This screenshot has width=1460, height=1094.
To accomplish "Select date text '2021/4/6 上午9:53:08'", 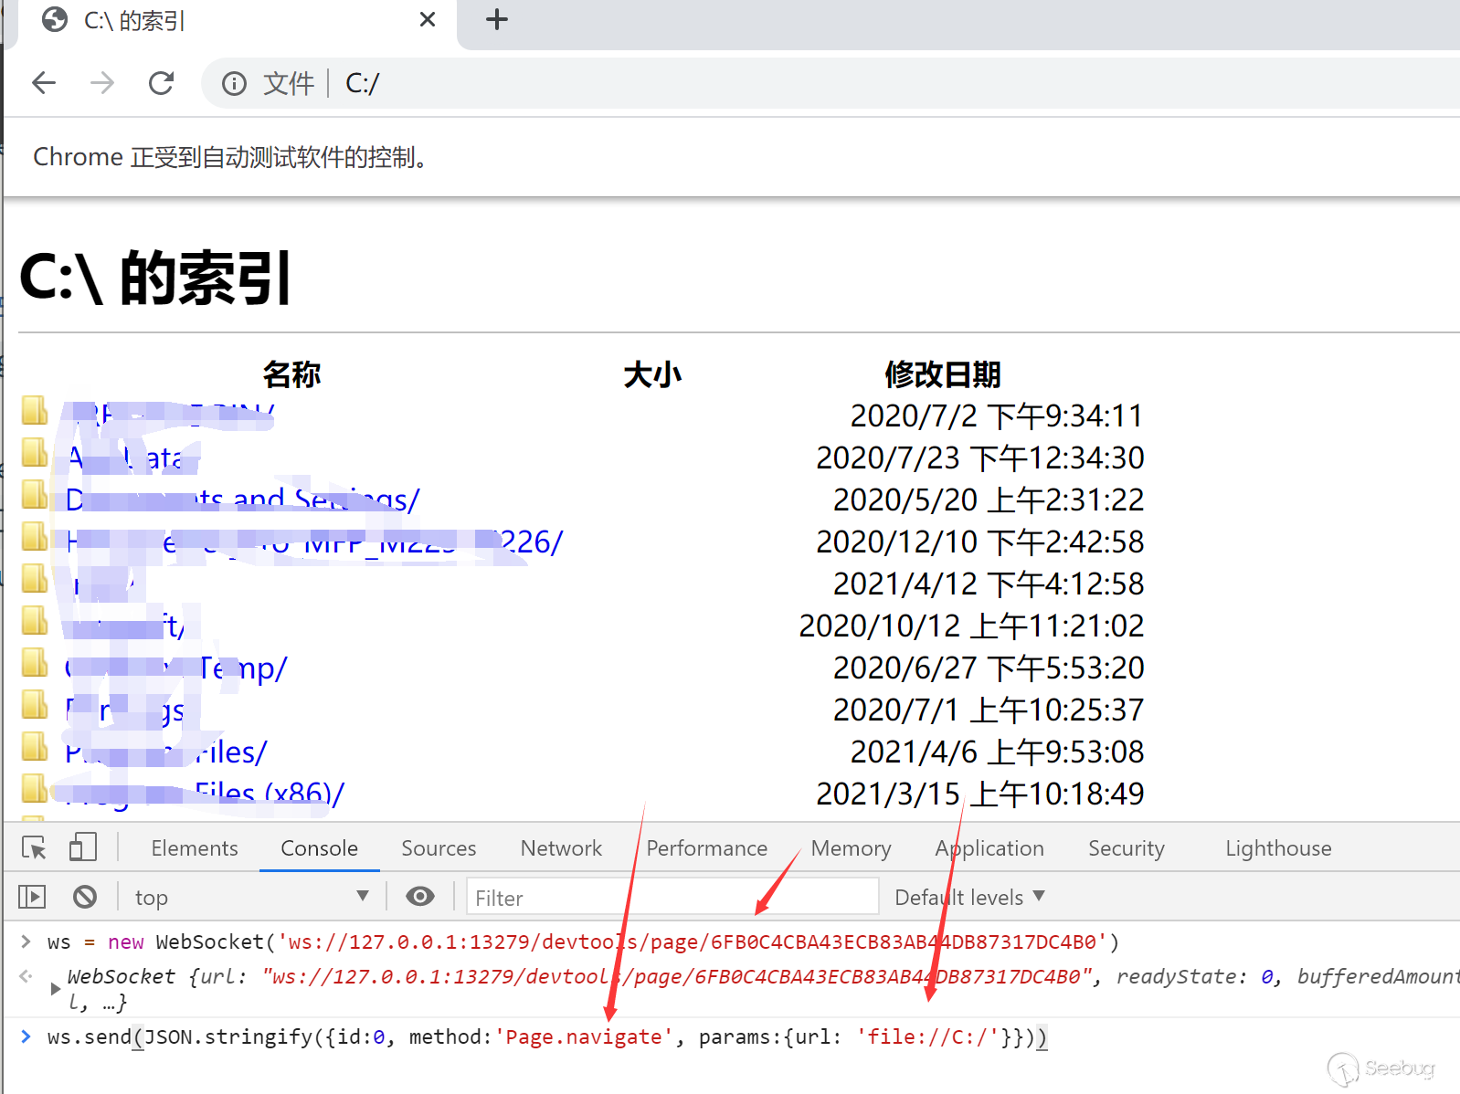I will tap(997, 752).
